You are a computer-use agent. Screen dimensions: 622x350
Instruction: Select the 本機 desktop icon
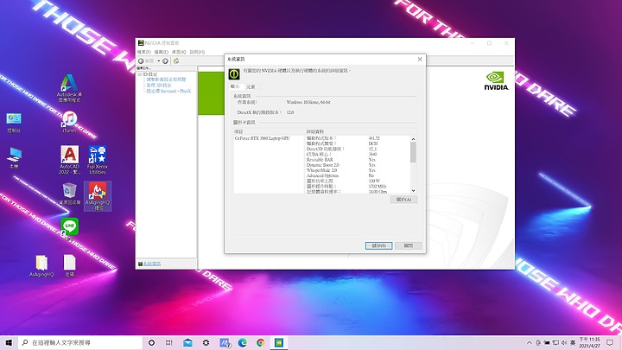click(14, 158)
